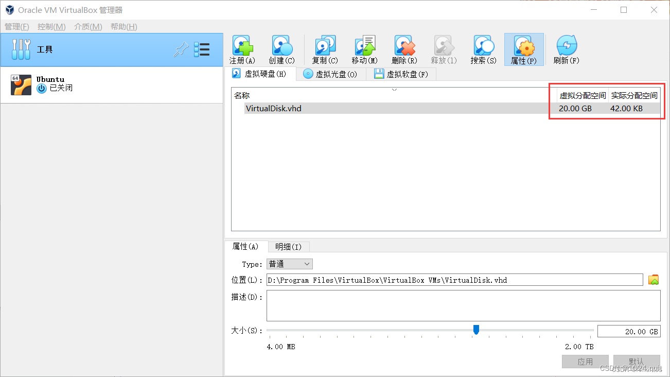Click the 描述(D) description text area
The width and height of the screenshot is (670, 377).
coord(463,305)
